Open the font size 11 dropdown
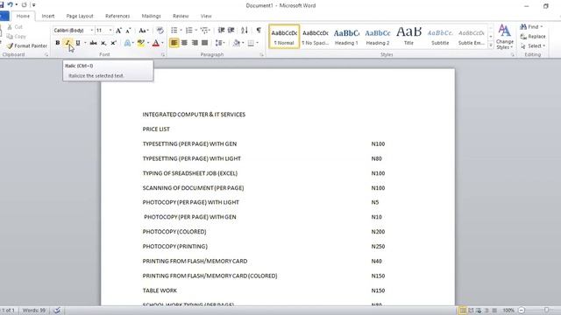The width and height of the screenshot is (561, 315). 110,31
